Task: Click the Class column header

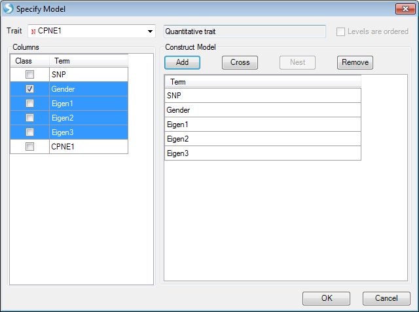Action: pyautogui.click(x=29, y=61)
